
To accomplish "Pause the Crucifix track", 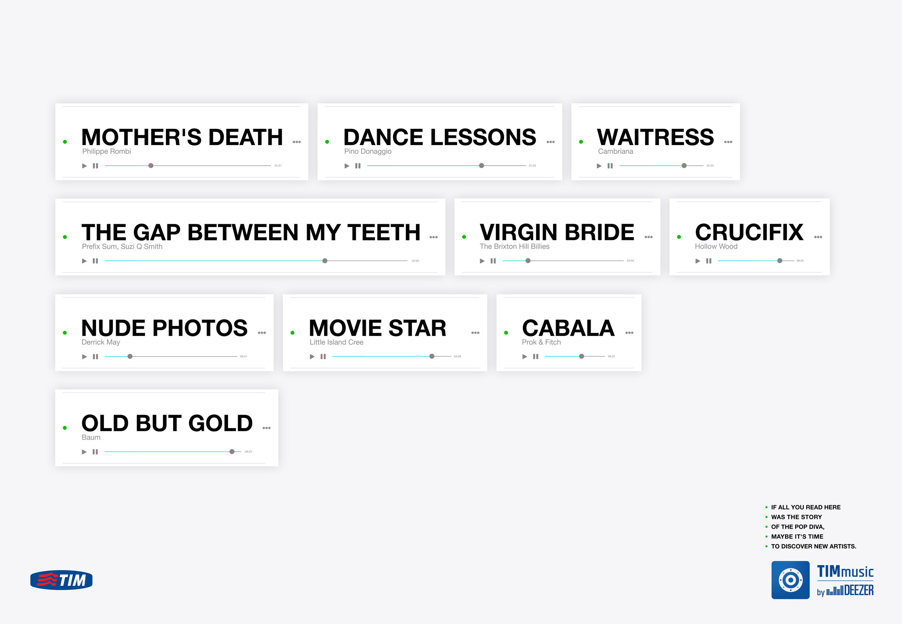I will [x=709, y=261].
